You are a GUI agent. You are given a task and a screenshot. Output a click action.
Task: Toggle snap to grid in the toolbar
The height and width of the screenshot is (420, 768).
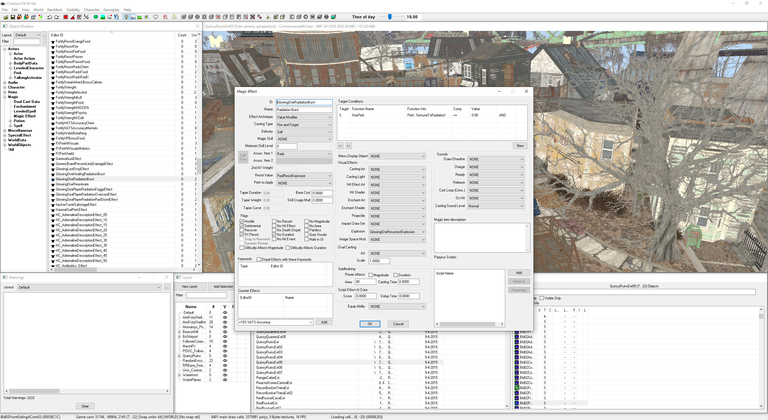(x=66, y=17)
